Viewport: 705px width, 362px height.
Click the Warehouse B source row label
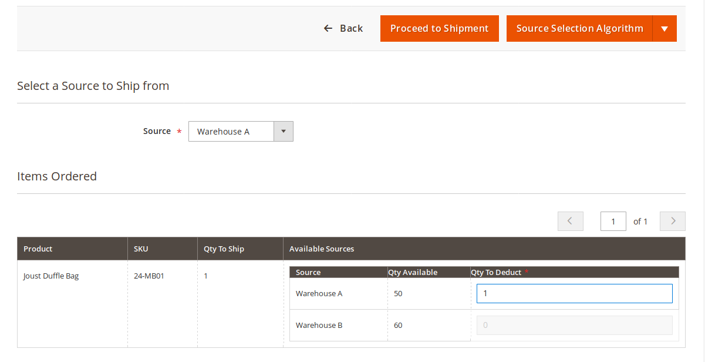point(319,325)
